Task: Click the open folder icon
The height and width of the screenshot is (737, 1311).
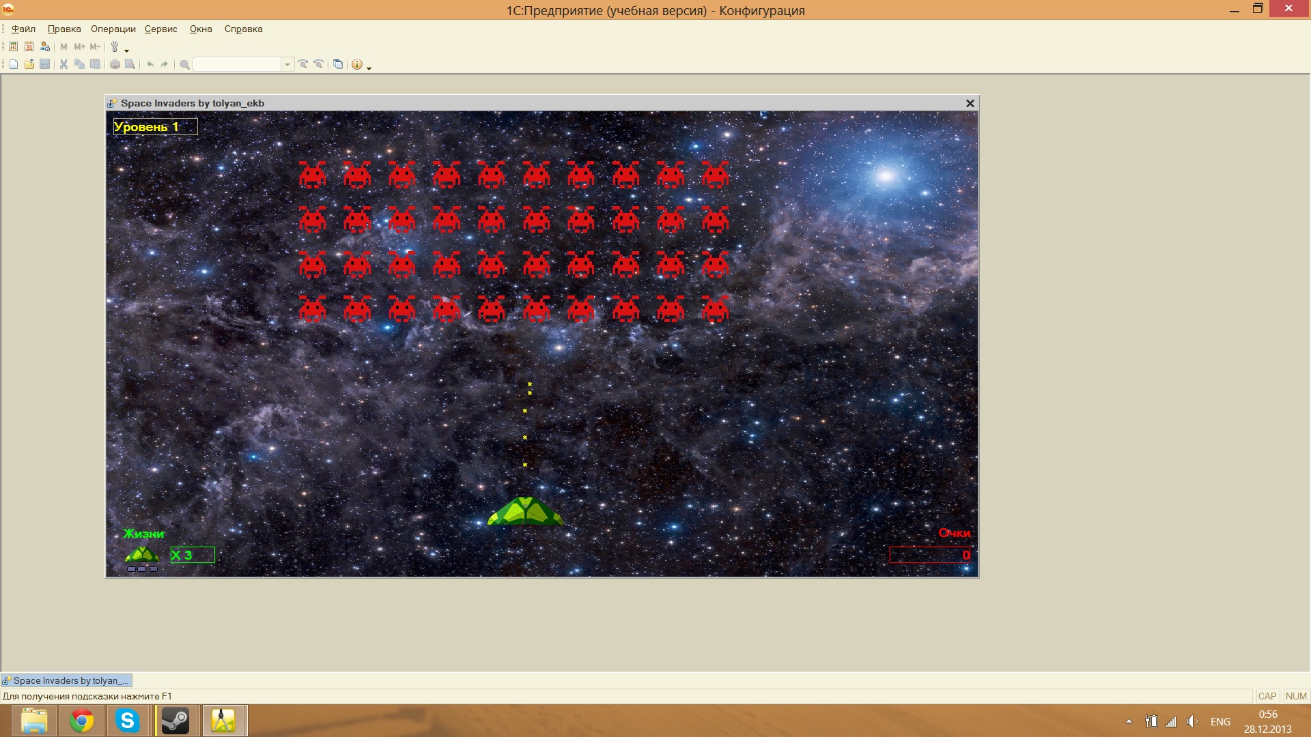Action: pos(29,64)
